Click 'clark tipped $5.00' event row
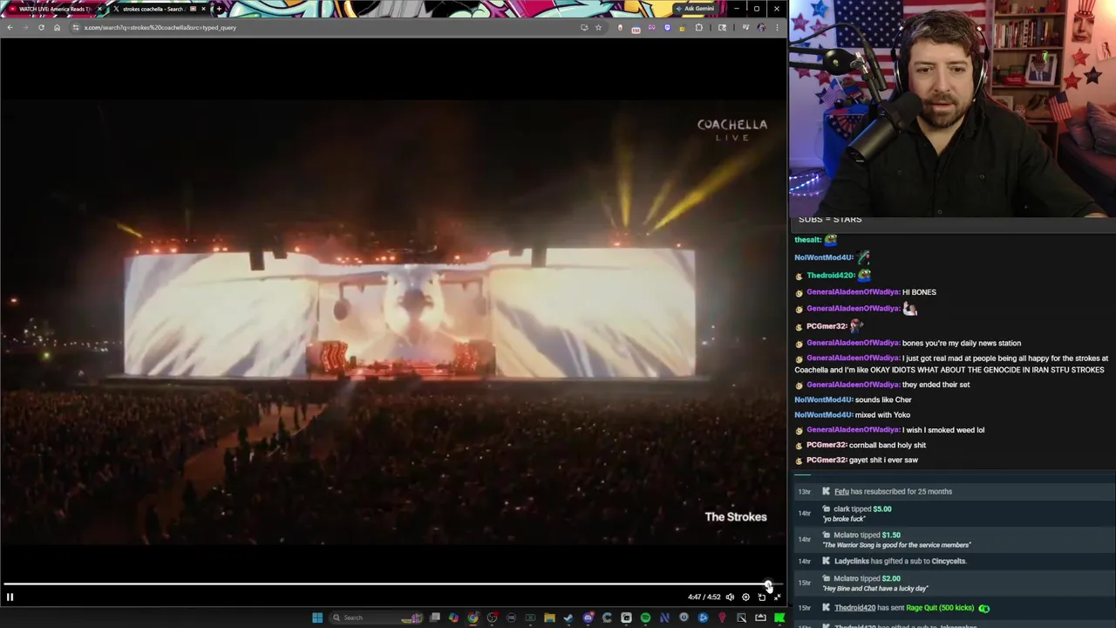The height and width of the screenshot is (628, 1116). point(952,513)
